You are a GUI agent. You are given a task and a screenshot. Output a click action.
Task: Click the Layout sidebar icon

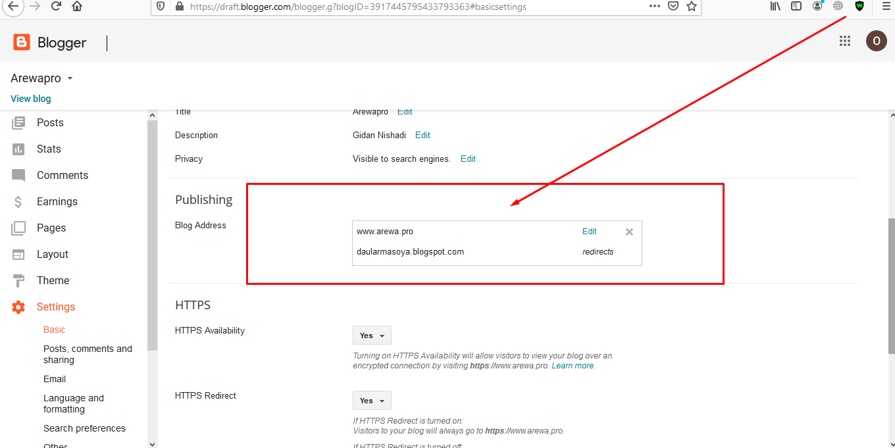pyautogui.click(x=18, y=255)
